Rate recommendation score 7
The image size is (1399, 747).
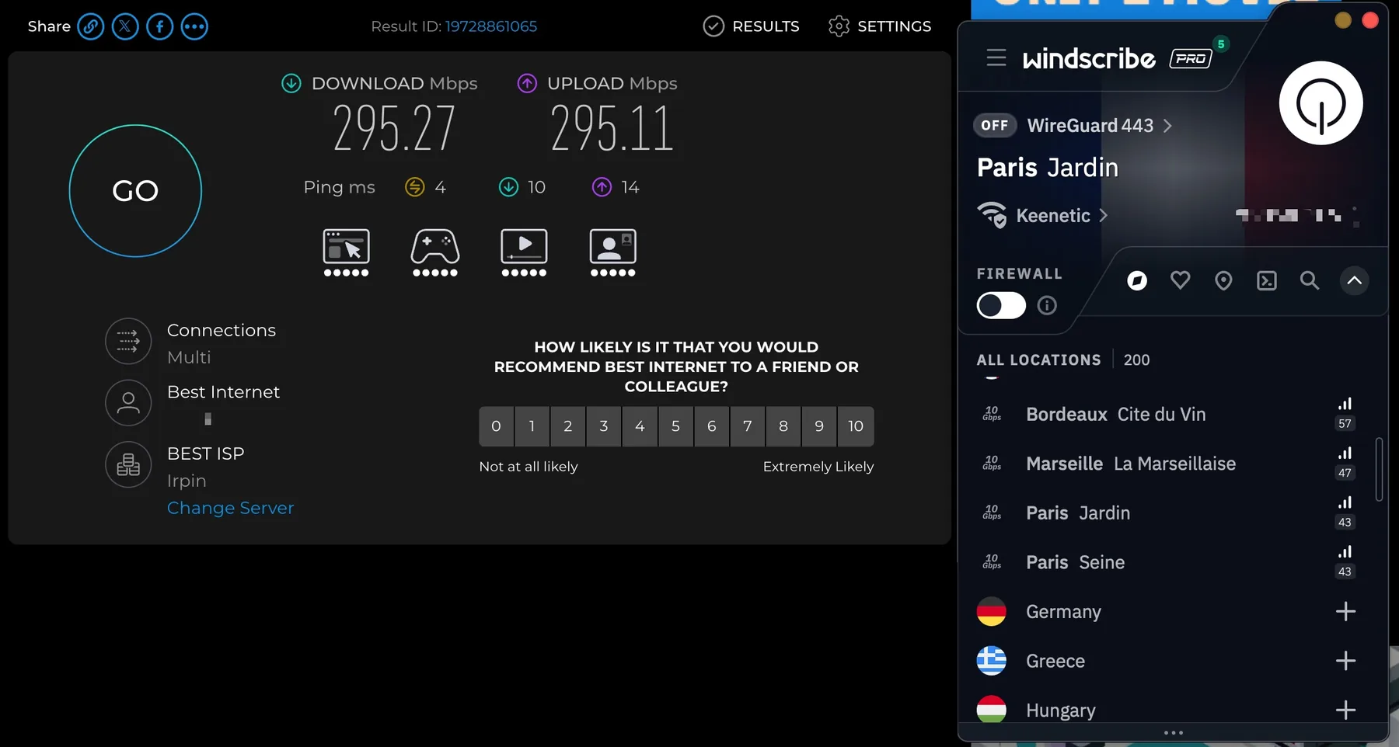point(747,426)
